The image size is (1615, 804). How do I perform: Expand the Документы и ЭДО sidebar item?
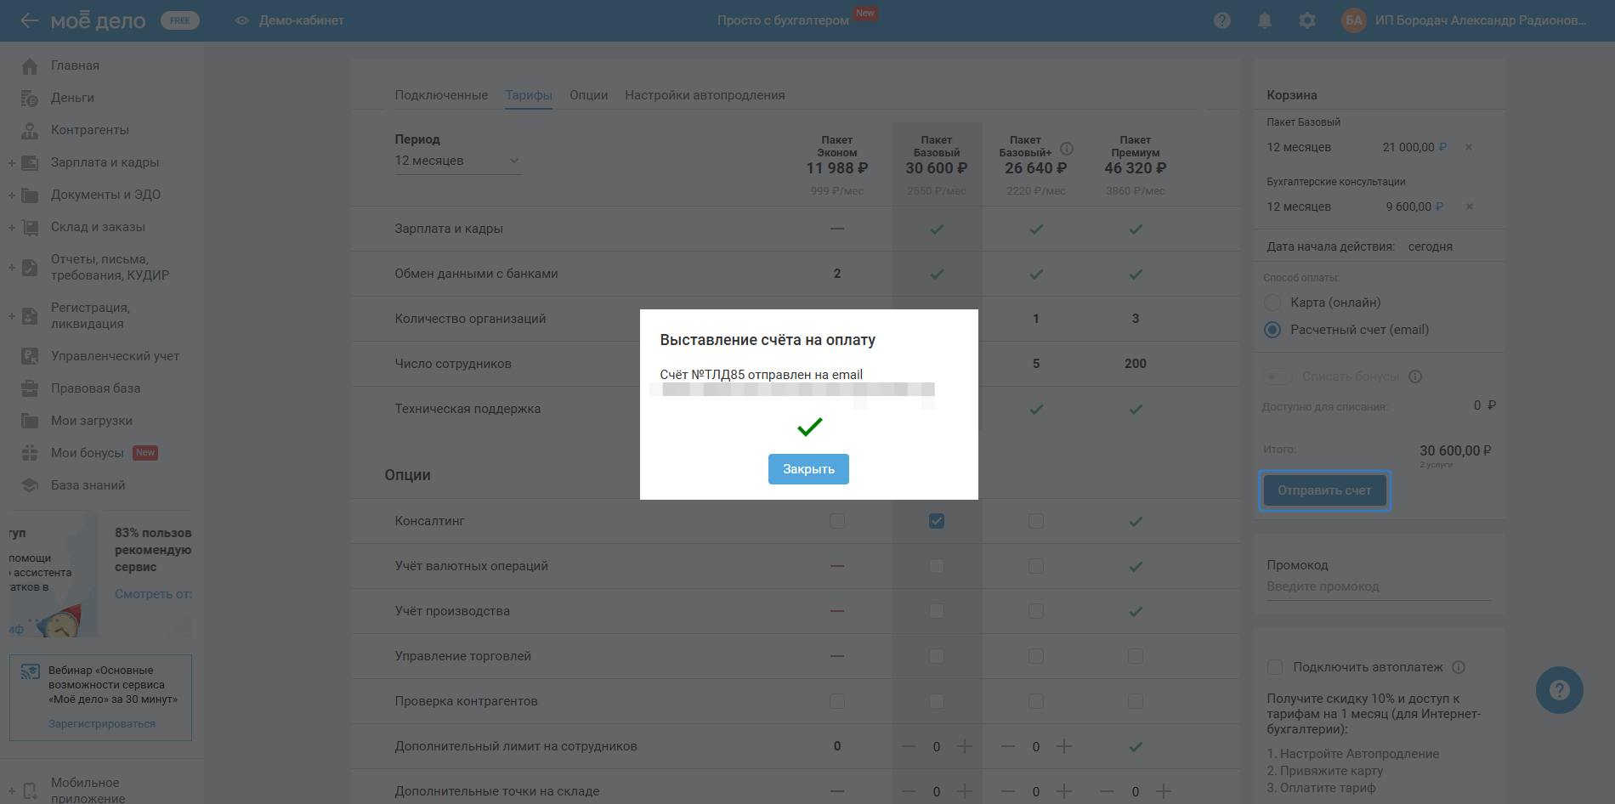[12, 195]
